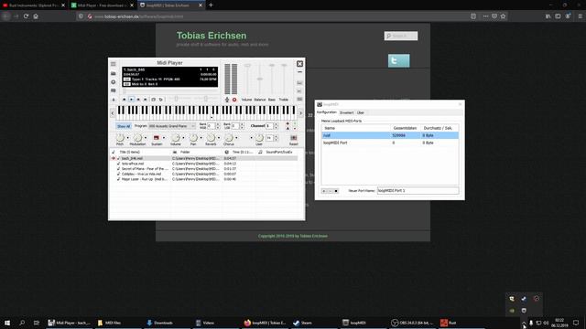Switch to Über tab in loopMIDI
The height and width of the screenshot is (329, 586).
click(360, 112)
